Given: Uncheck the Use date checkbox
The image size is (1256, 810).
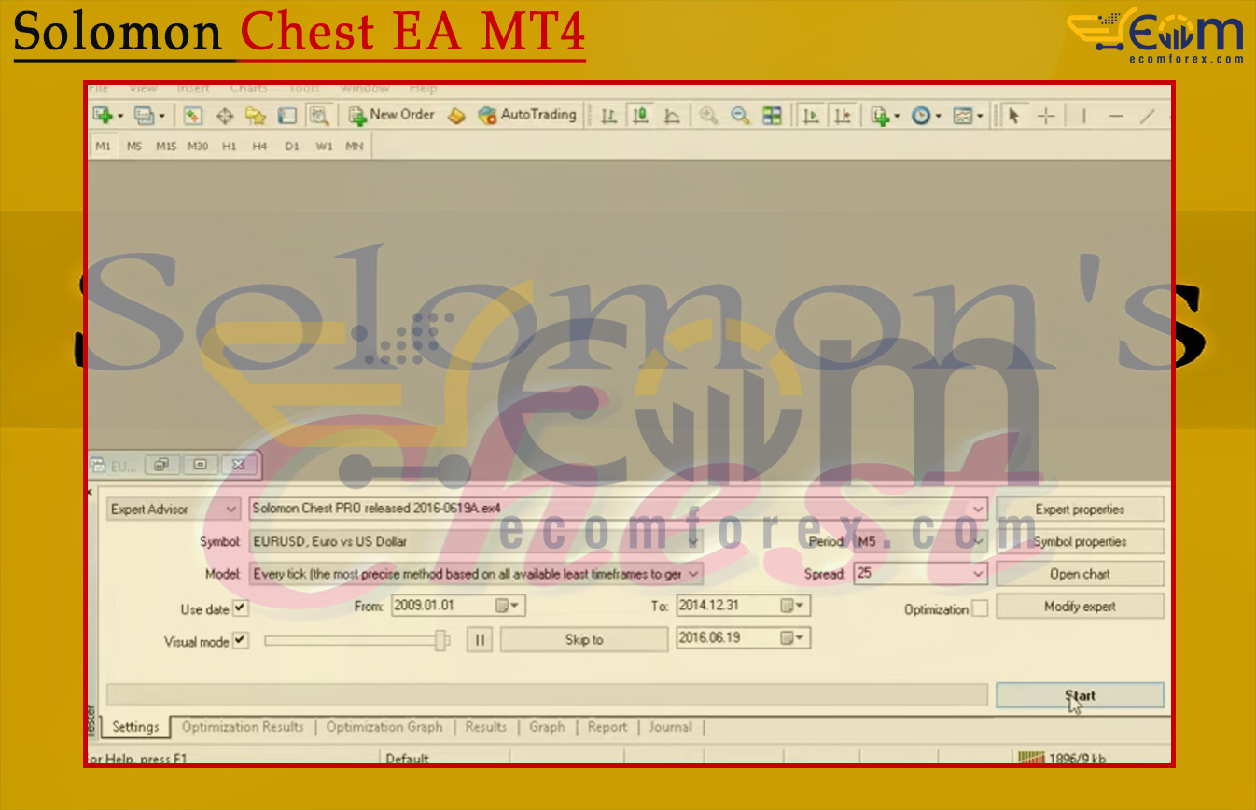Looking at the screenshot, I should (x=241, y=608).
